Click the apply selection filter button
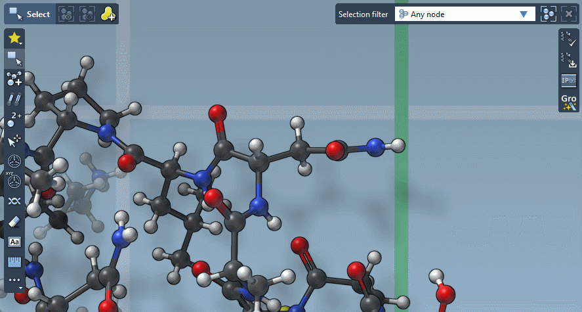 pos(548,14)
